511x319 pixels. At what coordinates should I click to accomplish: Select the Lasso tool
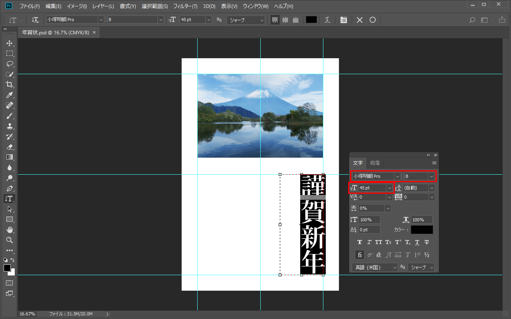click(10, 64)
